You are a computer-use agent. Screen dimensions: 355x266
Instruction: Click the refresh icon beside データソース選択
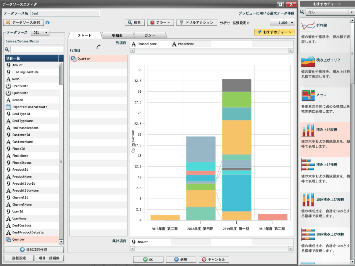47,22
